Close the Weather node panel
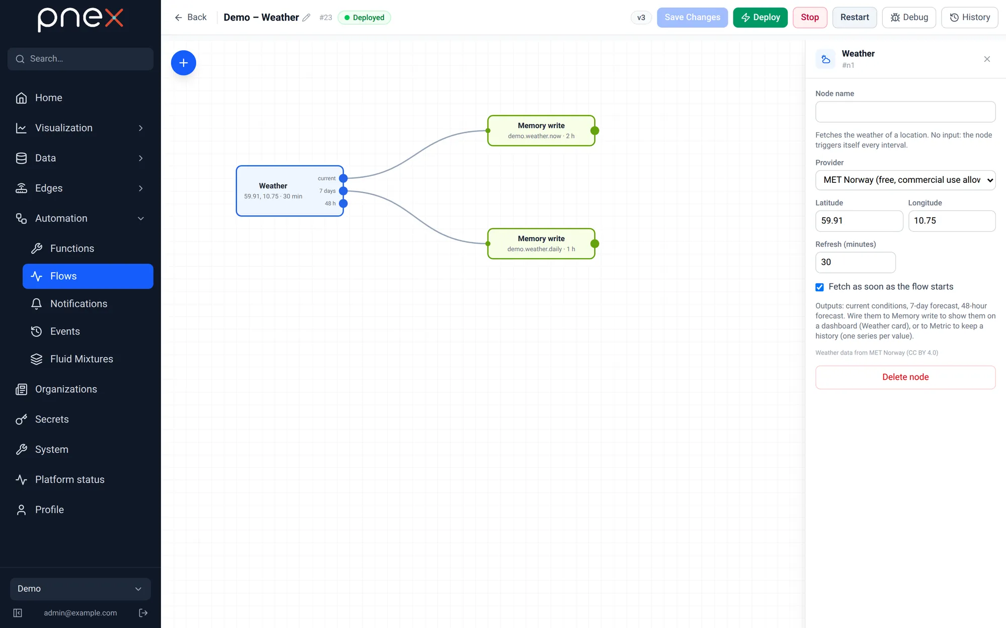 click(x=987, y=59)
